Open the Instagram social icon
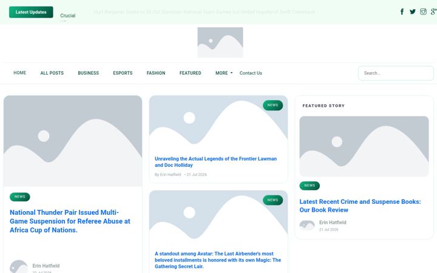Image resolution: width=437 pixels, height=273 pixels. [423, 12]
